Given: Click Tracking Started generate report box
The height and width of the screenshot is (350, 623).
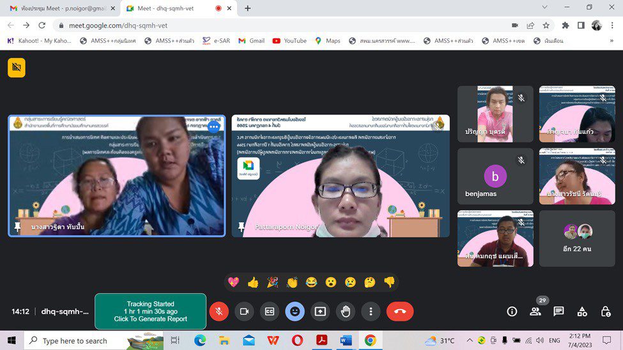Looking at the screenshot, I should 151,312.
